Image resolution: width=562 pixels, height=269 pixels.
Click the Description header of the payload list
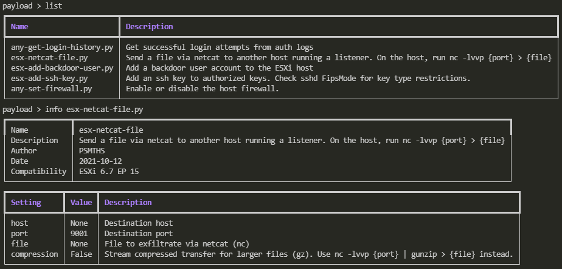click(x=149, y=27)
